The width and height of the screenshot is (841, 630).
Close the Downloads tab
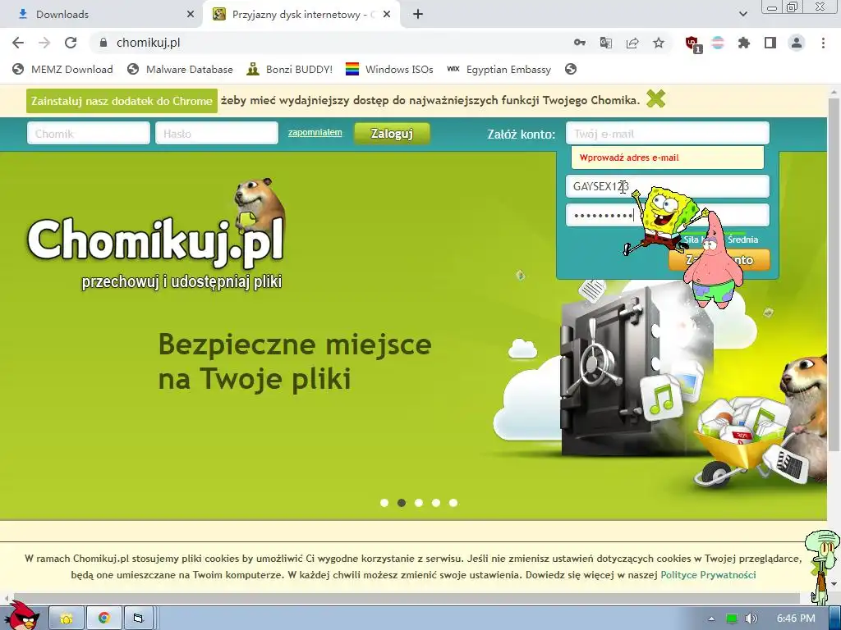pos(191,15)
